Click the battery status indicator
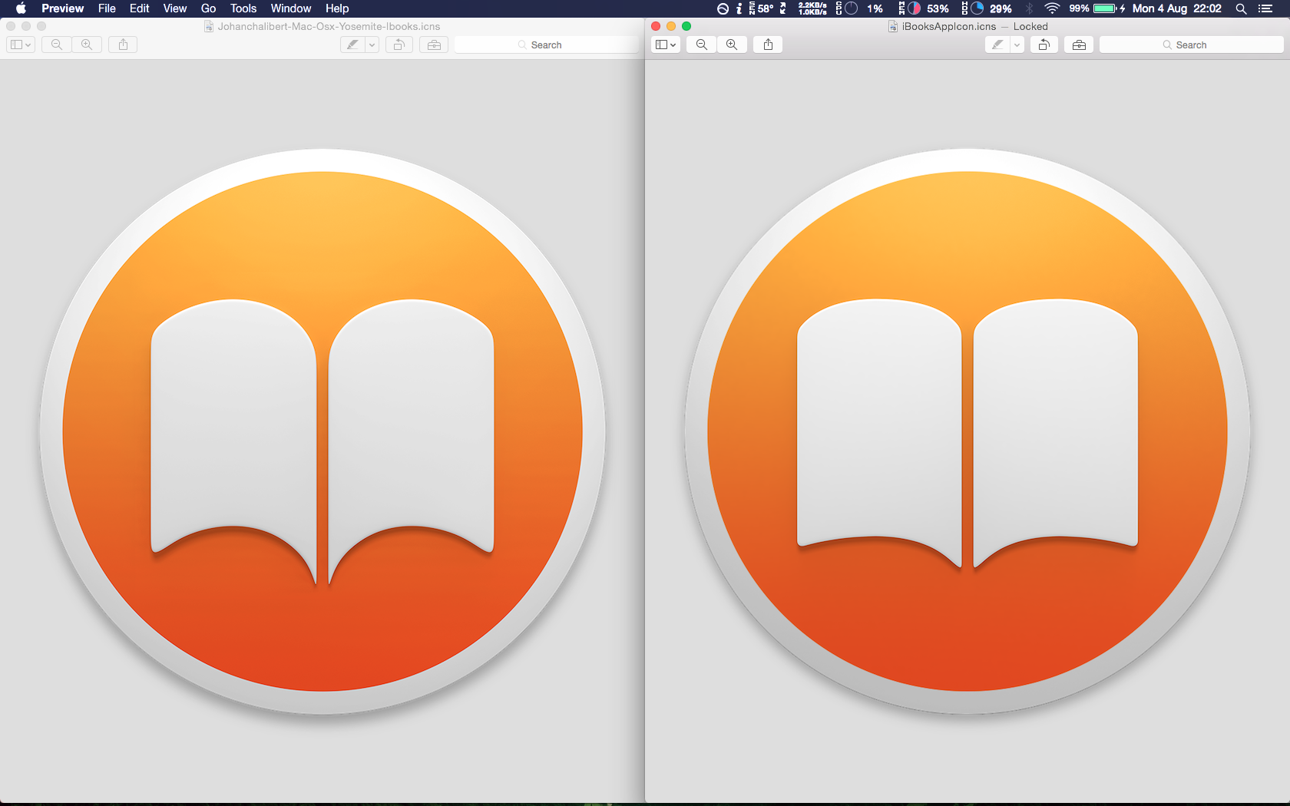Screen dimensions: 1290x806 (1096, 8)
